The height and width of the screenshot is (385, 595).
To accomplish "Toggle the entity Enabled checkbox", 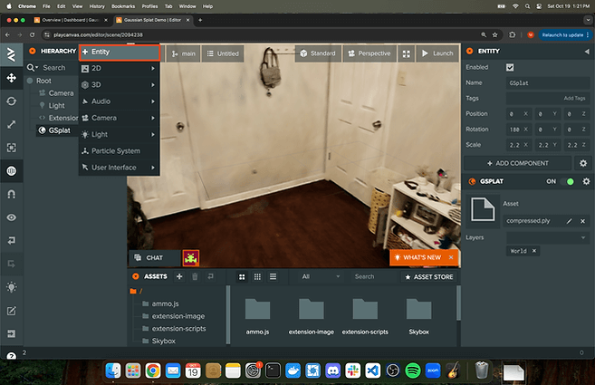I will click(x=510, y=68).
